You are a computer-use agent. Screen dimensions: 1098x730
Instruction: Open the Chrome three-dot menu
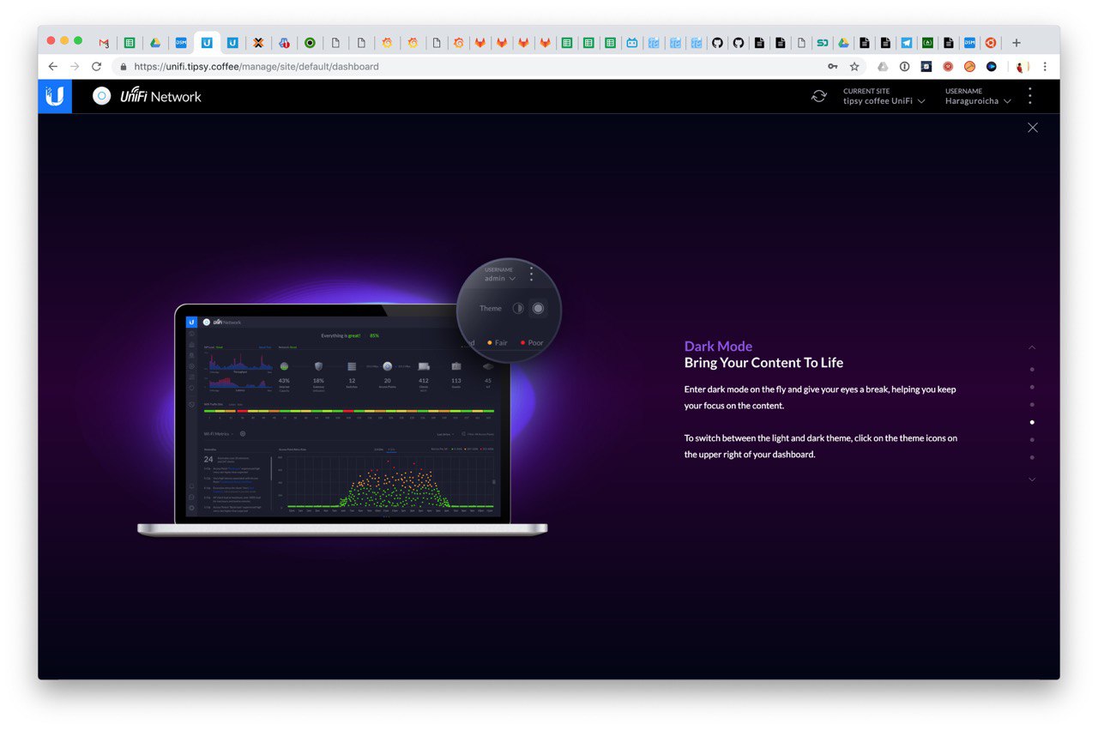coord(1045,66)
